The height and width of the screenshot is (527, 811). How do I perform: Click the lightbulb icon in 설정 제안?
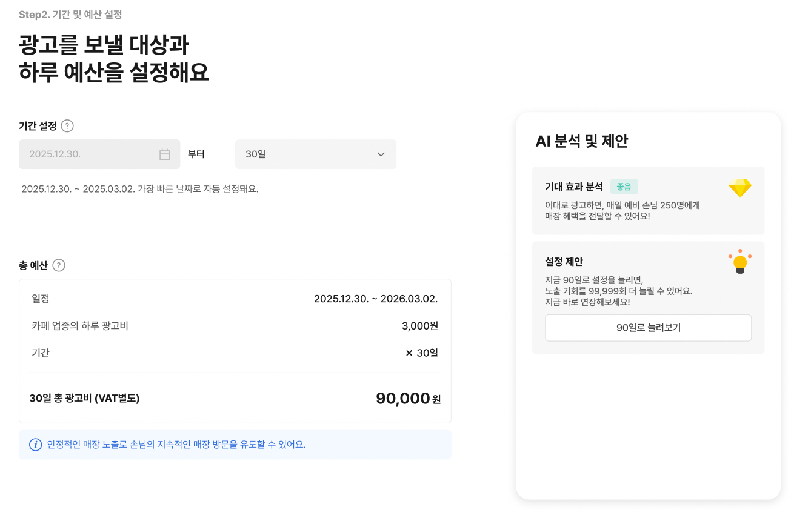tap(739, 262)
